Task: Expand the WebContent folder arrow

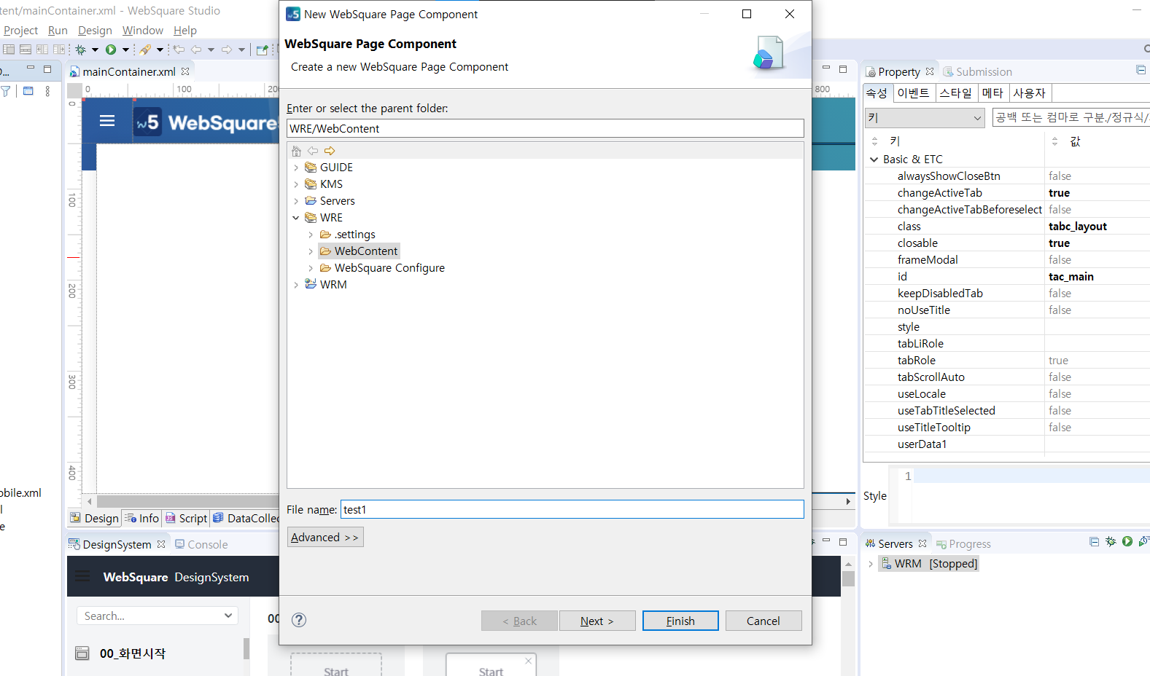Action: (x=311, y=251)
